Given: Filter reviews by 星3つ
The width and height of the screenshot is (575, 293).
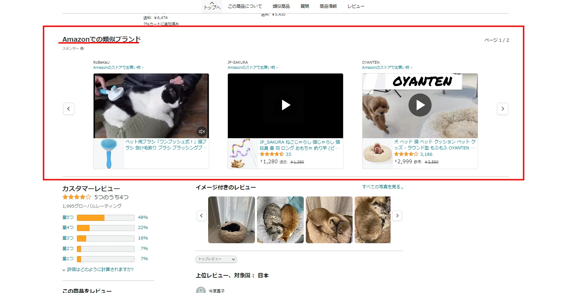Looking at the screenshot, I should click(x=68, y=238).
